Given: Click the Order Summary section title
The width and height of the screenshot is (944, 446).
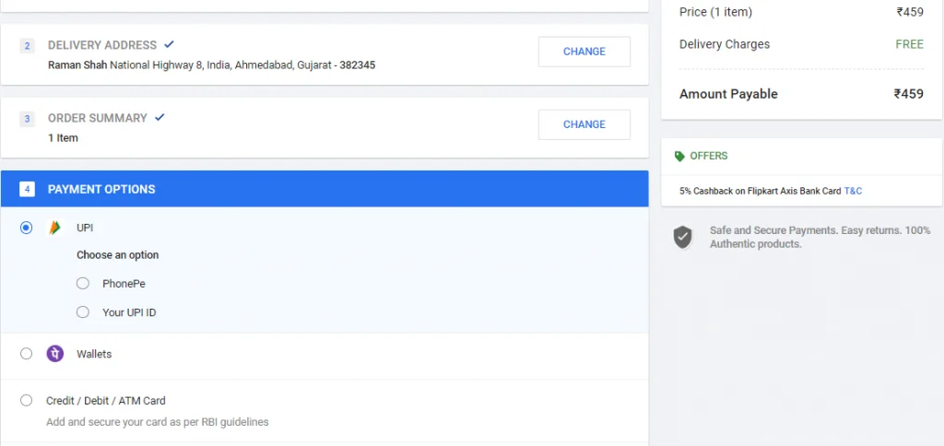Looking at the screenshot, I should coord(97,118).
